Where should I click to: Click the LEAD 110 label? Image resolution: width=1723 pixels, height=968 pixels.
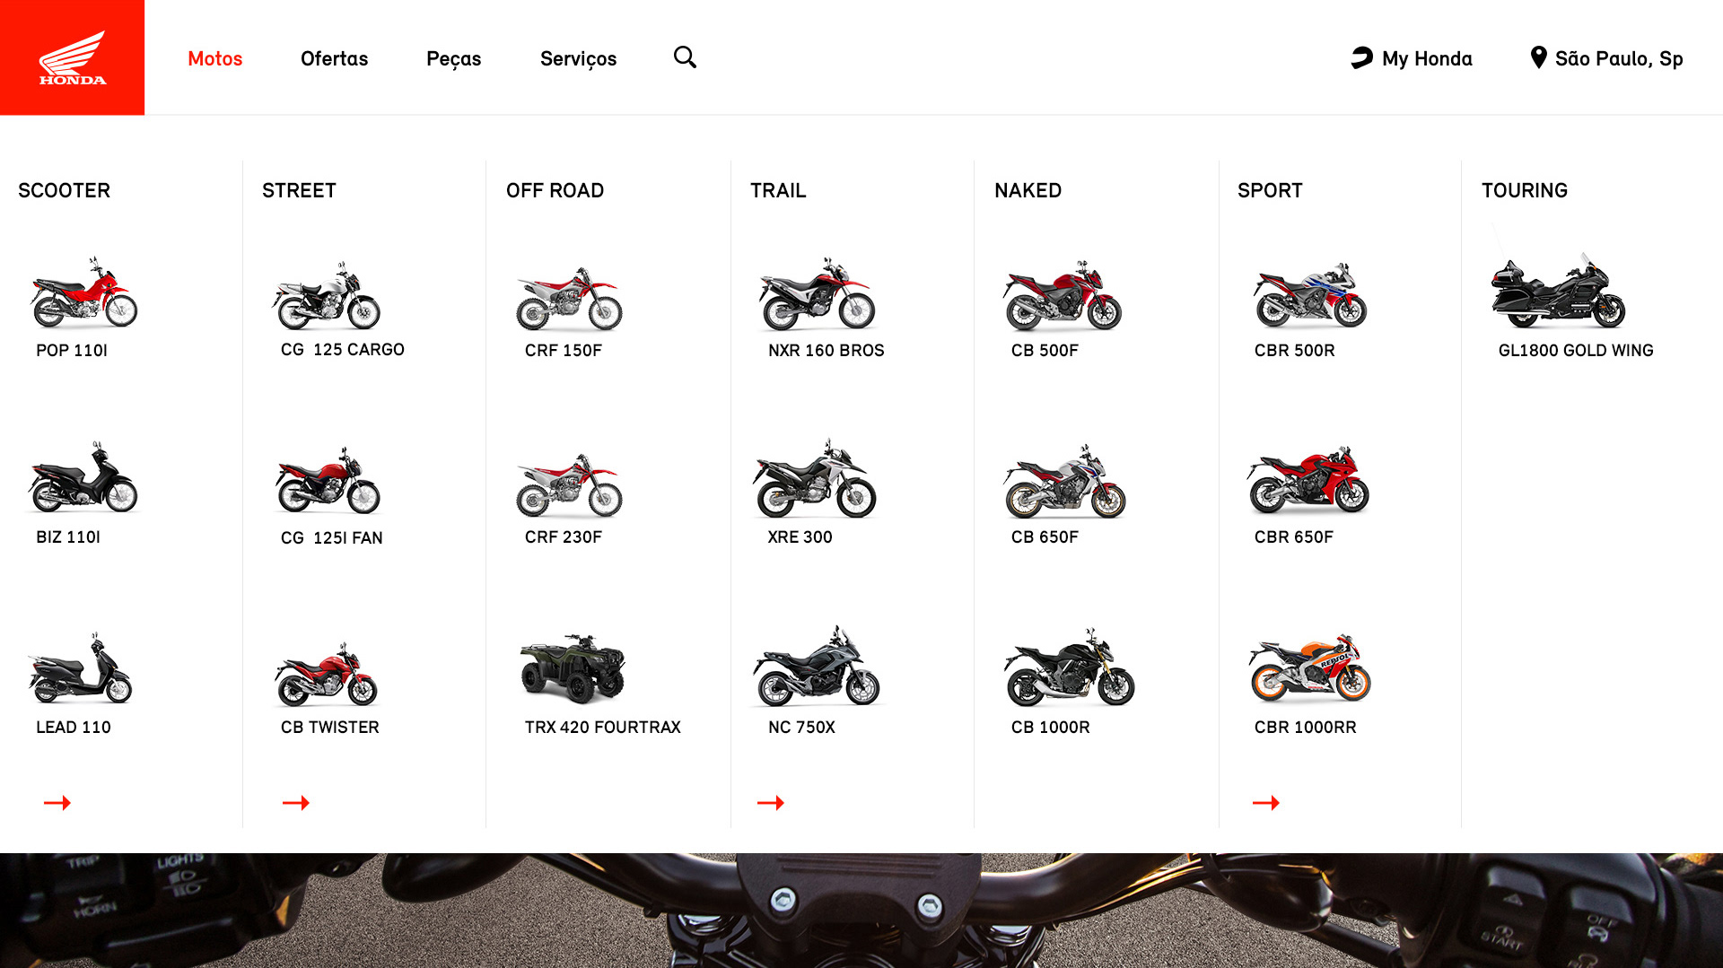pos(74,728)
